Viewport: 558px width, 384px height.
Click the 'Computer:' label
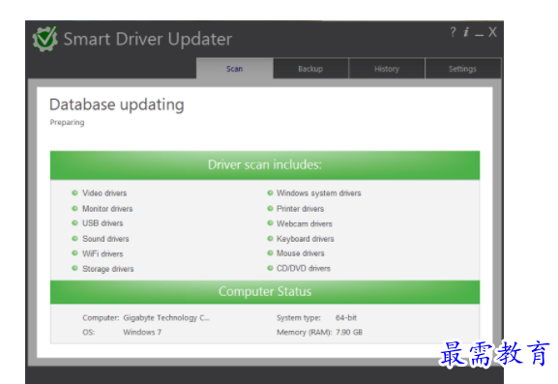[101, 317]
